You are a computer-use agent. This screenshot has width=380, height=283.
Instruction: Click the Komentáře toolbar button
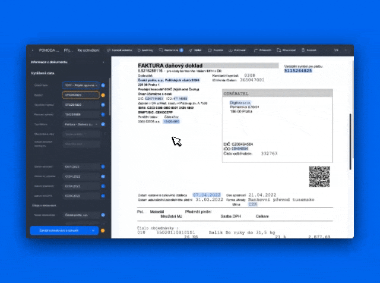tap(171, 51)
